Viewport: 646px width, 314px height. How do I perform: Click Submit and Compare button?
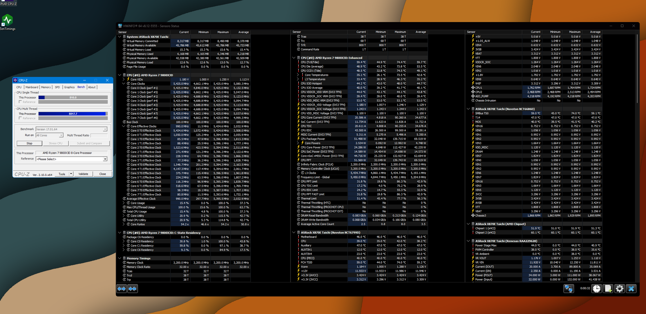click(x=89, y=144)
